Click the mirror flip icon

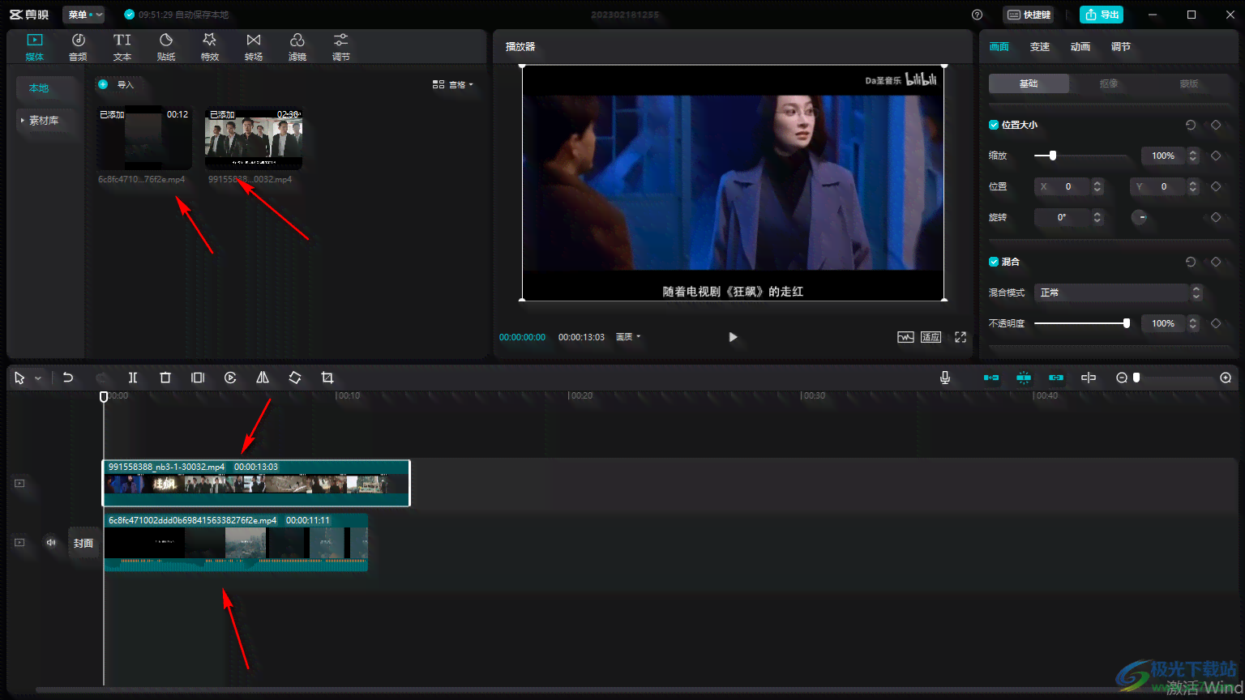pos(263,378)
